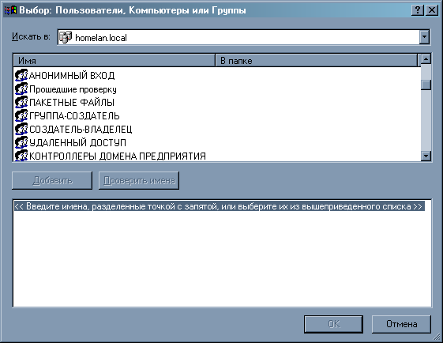Click the УДАЛЕННЫЙ ДОСТУП group icon
This screenshot has width=443, height=343.
[x=21, y=142]
